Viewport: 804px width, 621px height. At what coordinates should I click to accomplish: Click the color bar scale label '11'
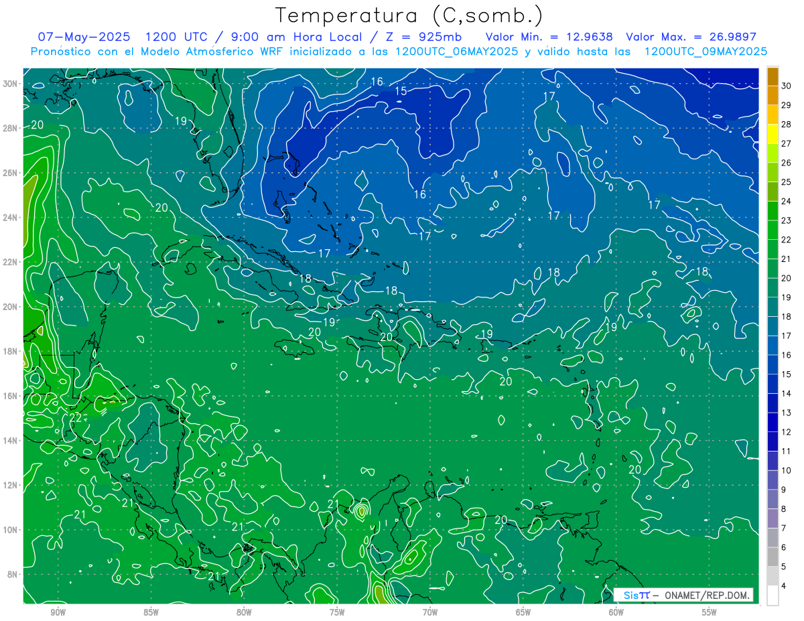coord(786,451)
